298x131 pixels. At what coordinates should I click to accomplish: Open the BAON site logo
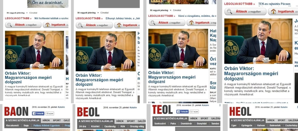(16, 111)
